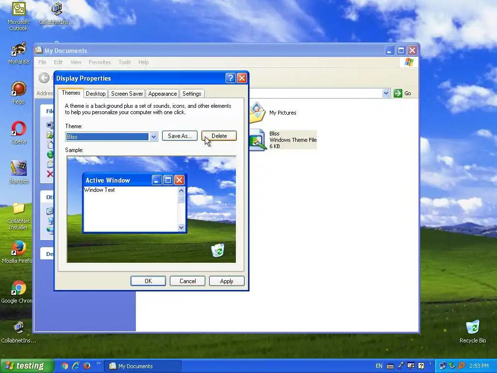This screenshot has width=497, height=373.
Task: Click the Go button in address bar
Action: (x=402, y=93)
